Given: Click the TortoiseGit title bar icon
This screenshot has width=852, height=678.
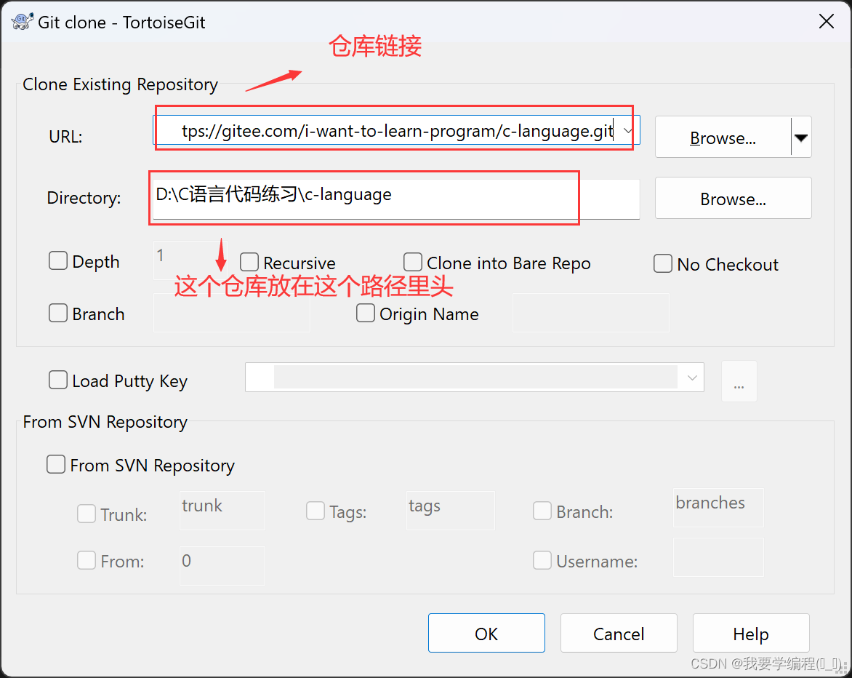Looking at the screenshot, I should pos(22,22).
